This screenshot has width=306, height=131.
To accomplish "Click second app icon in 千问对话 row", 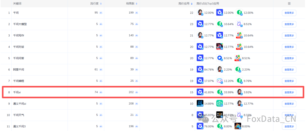I will 220,46.
